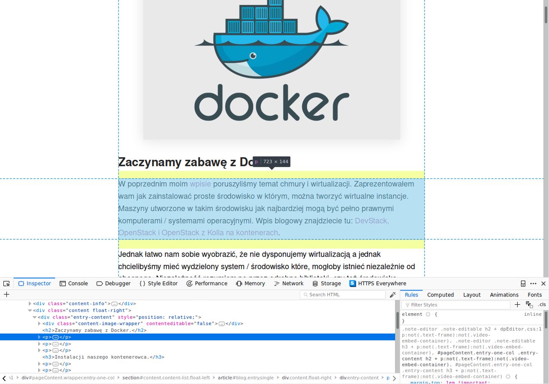Close the developer tools panel
Screen dimensions: 549x384
[x=543, y=284]
